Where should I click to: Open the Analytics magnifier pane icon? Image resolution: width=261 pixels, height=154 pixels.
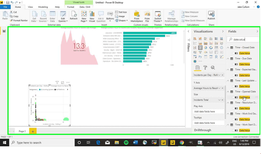pyautogui.click(x=213, y=68)
